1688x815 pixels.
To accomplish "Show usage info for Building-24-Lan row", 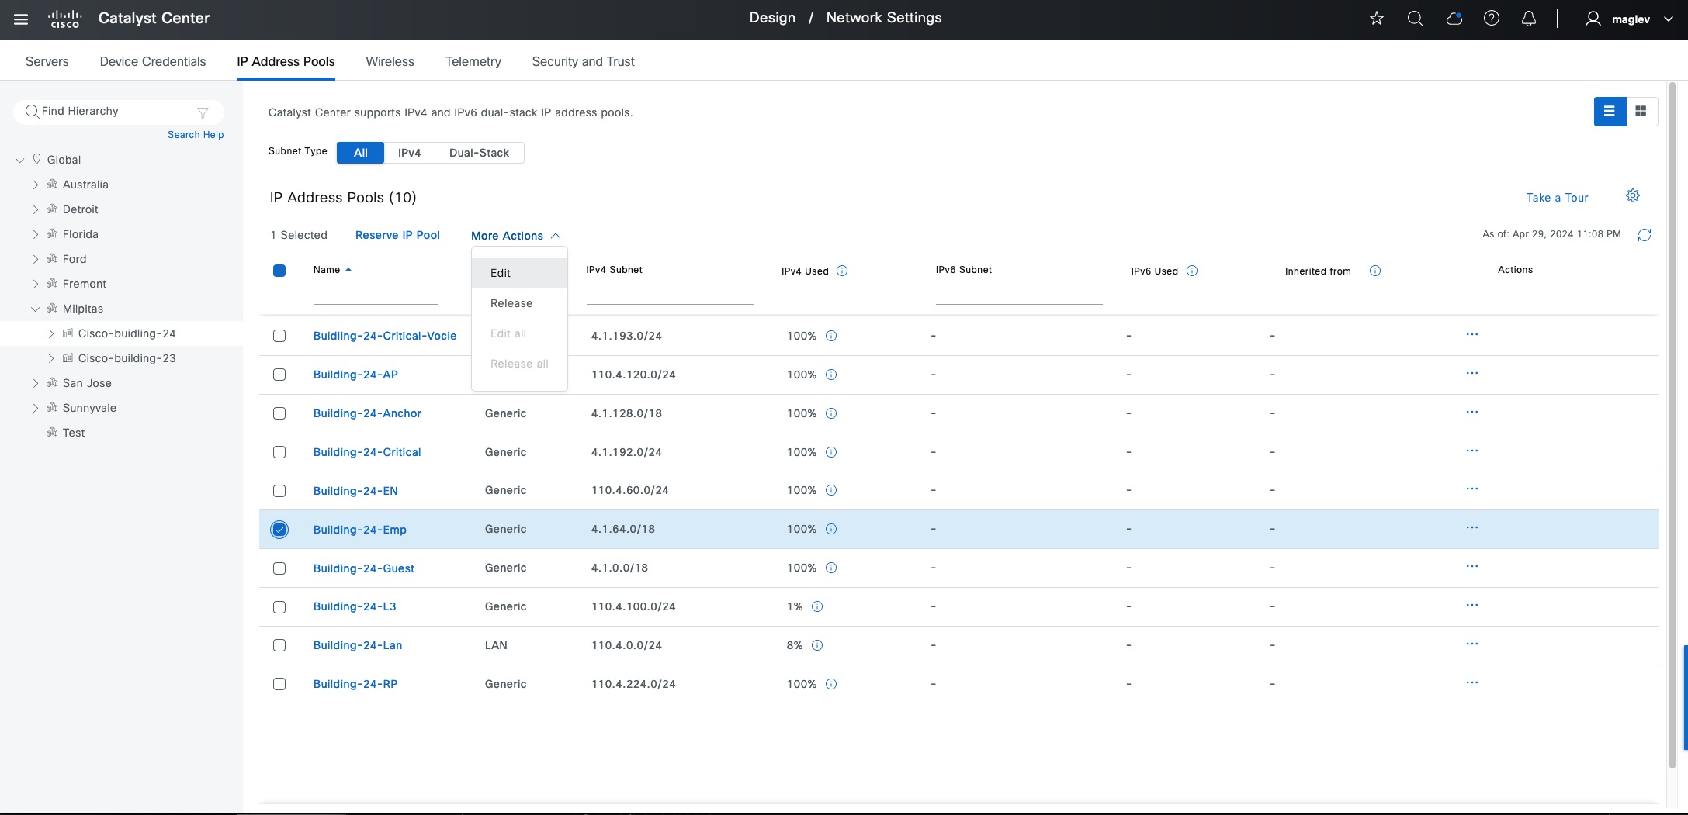I will coord(817,645).
